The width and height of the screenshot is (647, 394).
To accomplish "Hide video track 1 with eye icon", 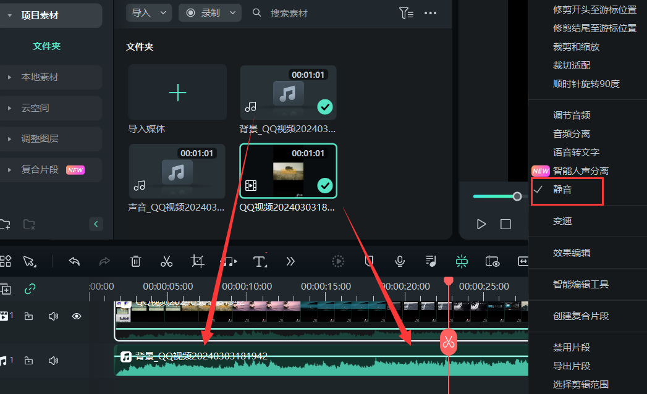I will (x=77, y=316).
